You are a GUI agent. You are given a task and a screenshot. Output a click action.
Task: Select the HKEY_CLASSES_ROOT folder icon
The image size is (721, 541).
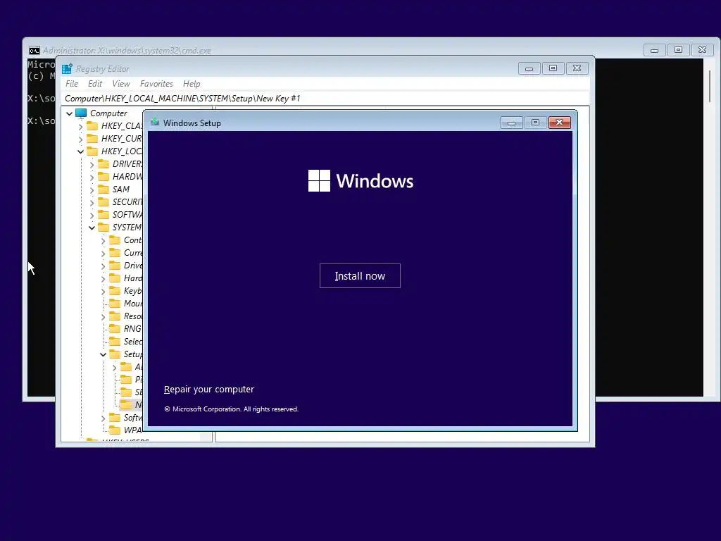[92, 125]
